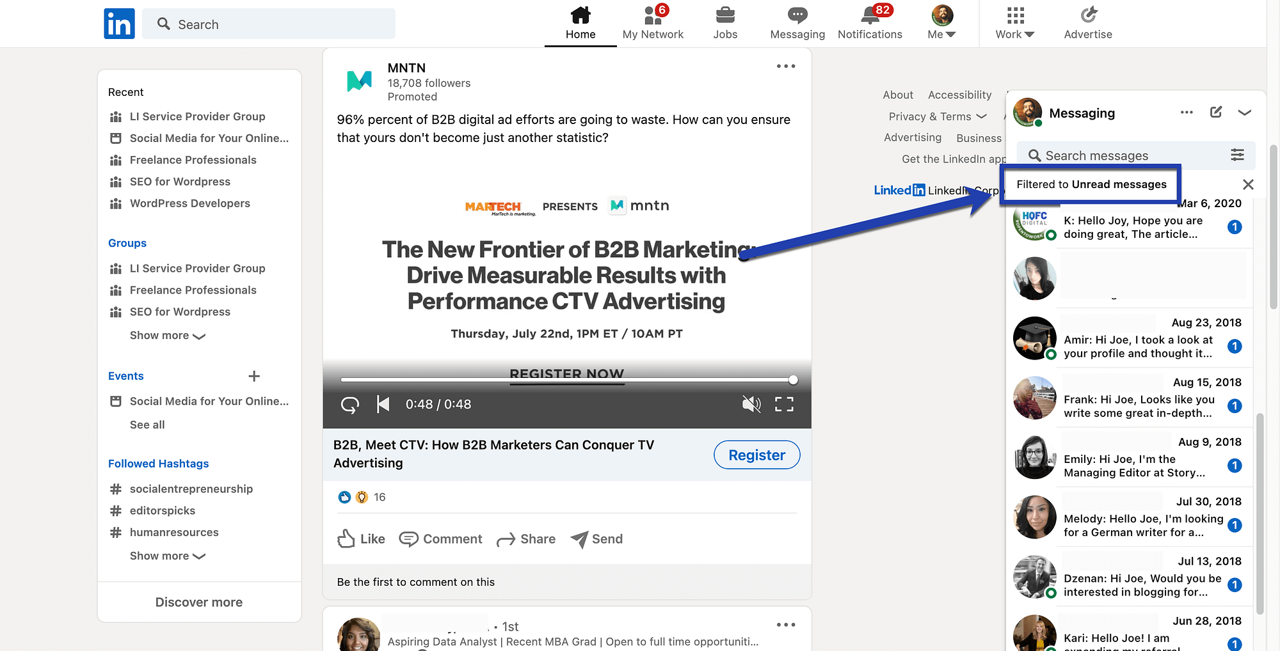Screen dimensions: 1280x651
Task: Click the Register button
Action: pyautogui.click(x=757, y=455)
